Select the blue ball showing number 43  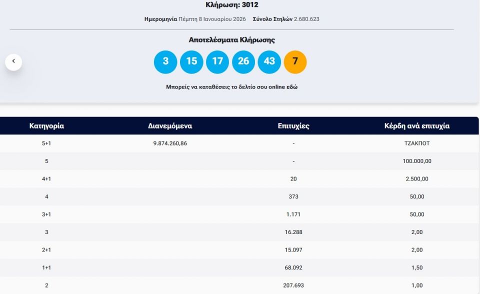pyautogui.click(x=269, y=61)
